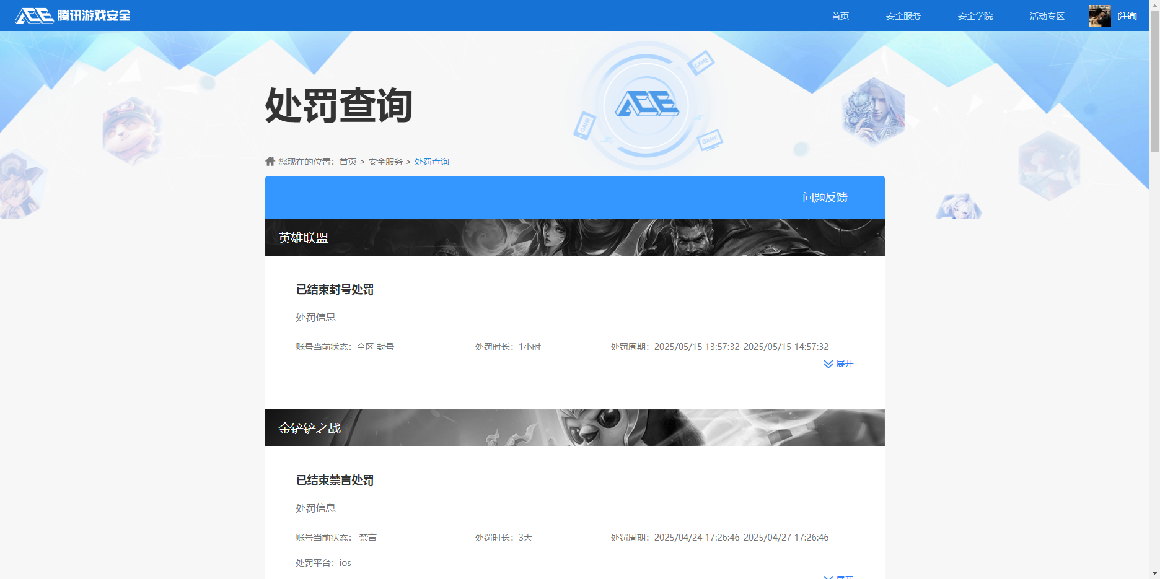Viewport: 1160px width, 579px height.
Task: Click the 英雄联盟 game banner
Action: (x=575, y=237)
